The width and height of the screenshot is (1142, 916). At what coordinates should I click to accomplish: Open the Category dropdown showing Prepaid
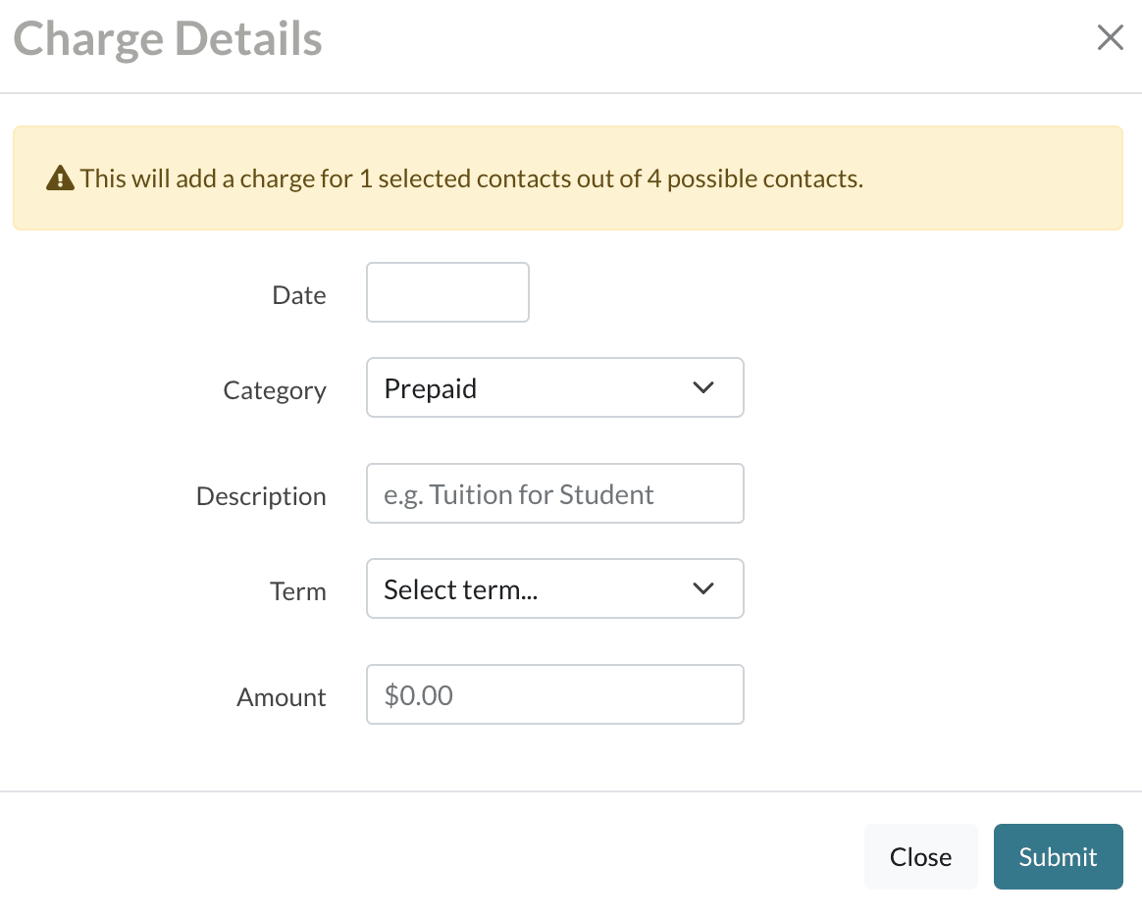[x=554, y=387]
